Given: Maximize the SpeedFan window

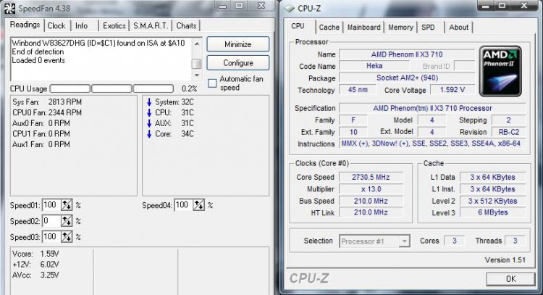Looking at the screenshot, I should (x=240, y=6).
